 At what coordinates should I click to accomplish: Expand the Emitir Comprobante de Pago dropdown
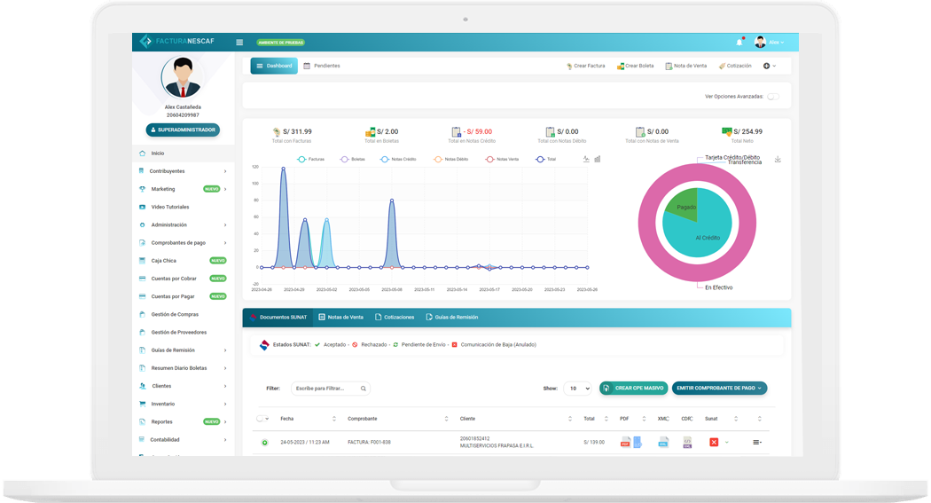(719, 389)
